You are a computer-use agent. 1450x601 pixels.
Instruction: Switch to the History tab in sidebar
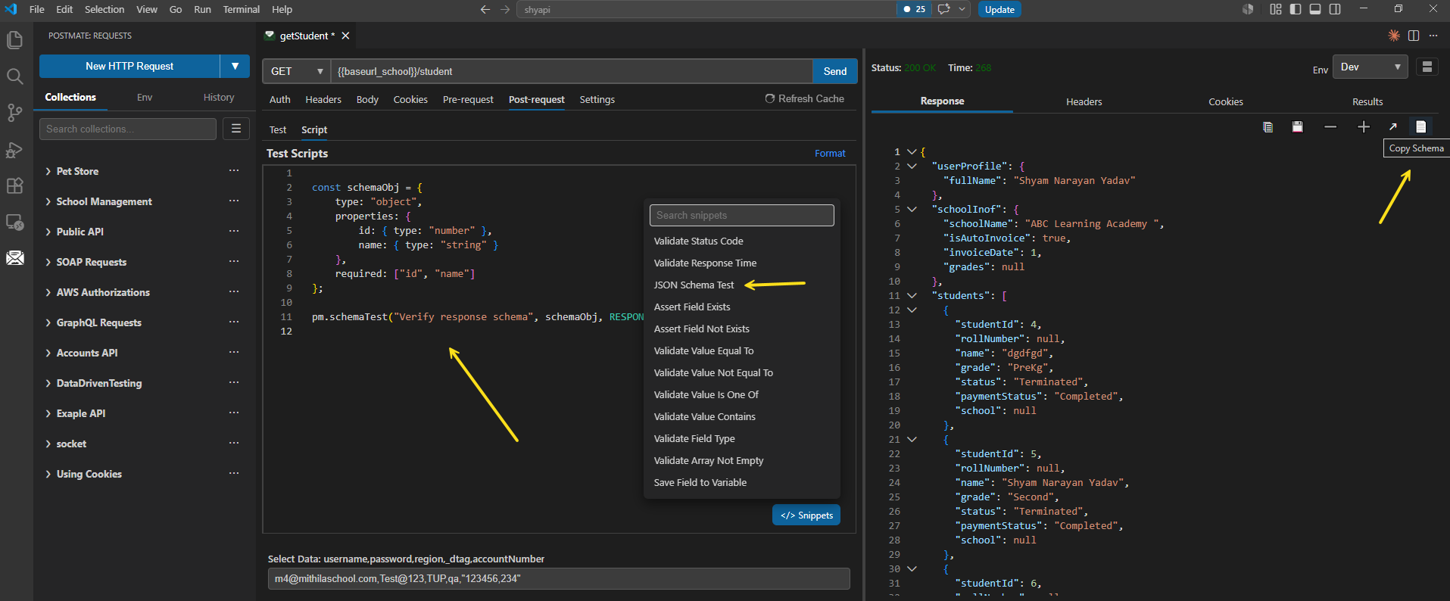[x=219, y=97]
